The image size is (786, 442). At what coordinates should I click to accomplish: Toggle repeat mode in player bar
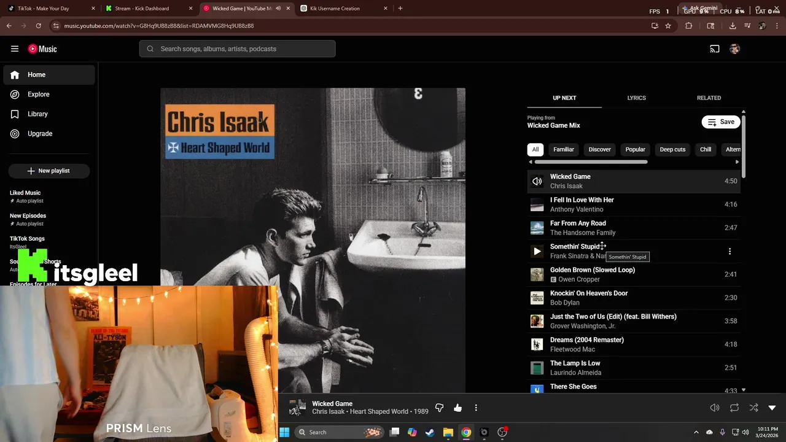(x=734, y=408)
